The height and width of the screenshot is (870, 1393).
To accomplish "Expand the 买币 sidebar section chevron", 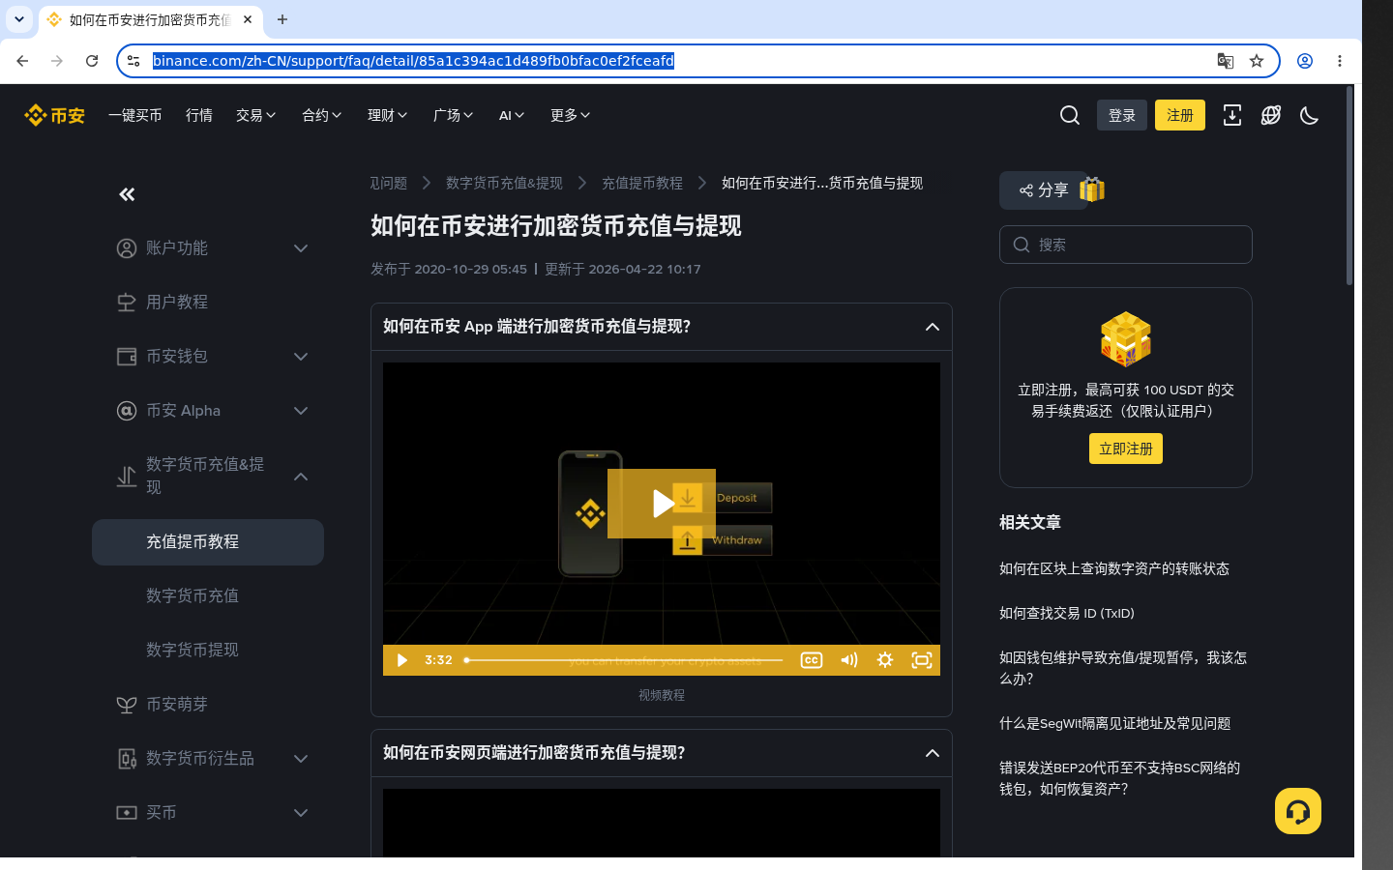I will coord(301,813).
